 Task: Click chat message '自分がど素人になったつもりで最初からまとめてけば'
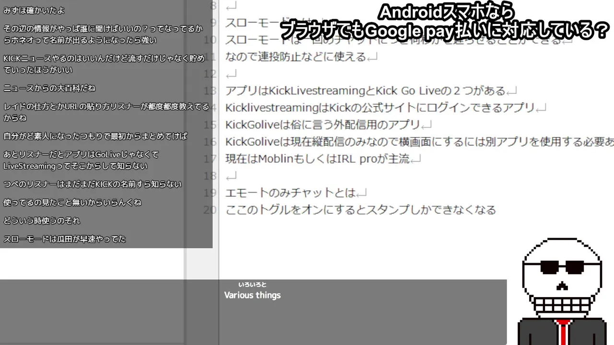(x=95, y=136)
